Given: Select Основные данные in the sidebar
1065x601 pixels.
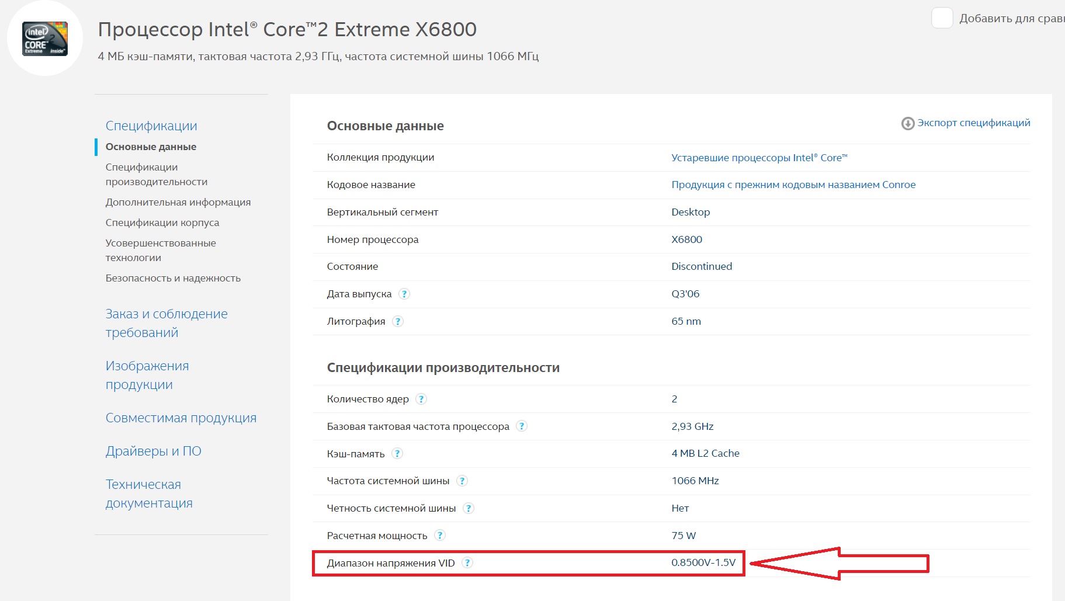Looking at the screenshot, I should (x=151, y=147).
